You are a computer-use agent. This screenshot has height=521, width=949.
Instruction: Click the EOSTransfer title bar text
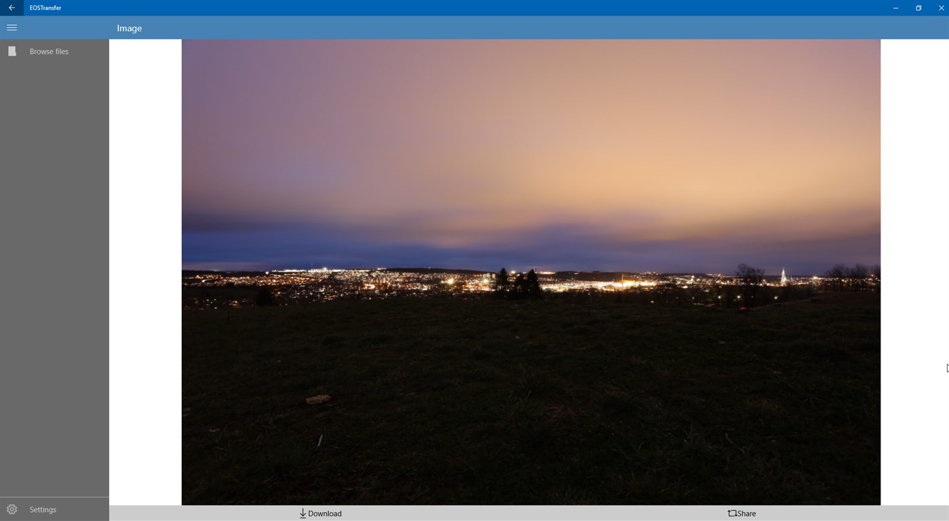[x=45, y=7]
